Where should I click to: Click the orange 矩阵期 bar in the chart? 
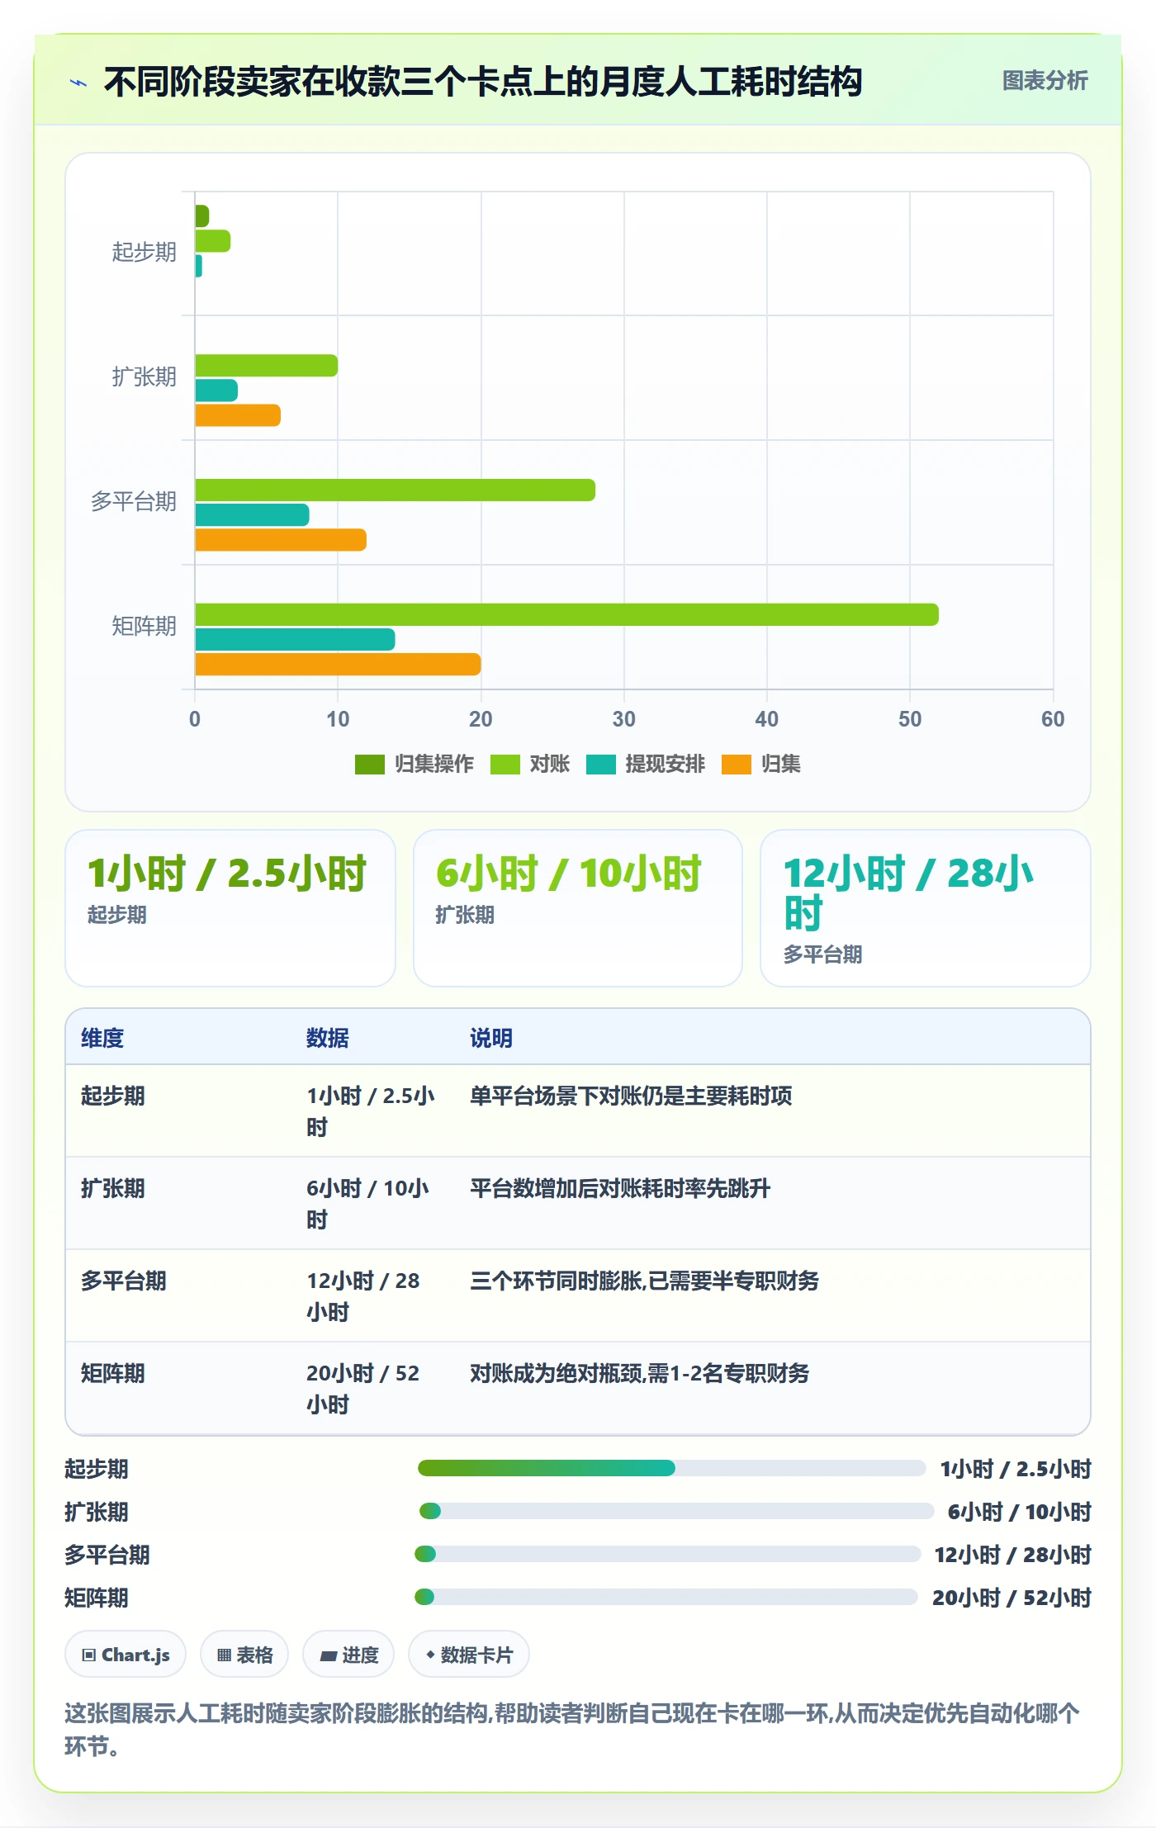click(x=338, y=665)
